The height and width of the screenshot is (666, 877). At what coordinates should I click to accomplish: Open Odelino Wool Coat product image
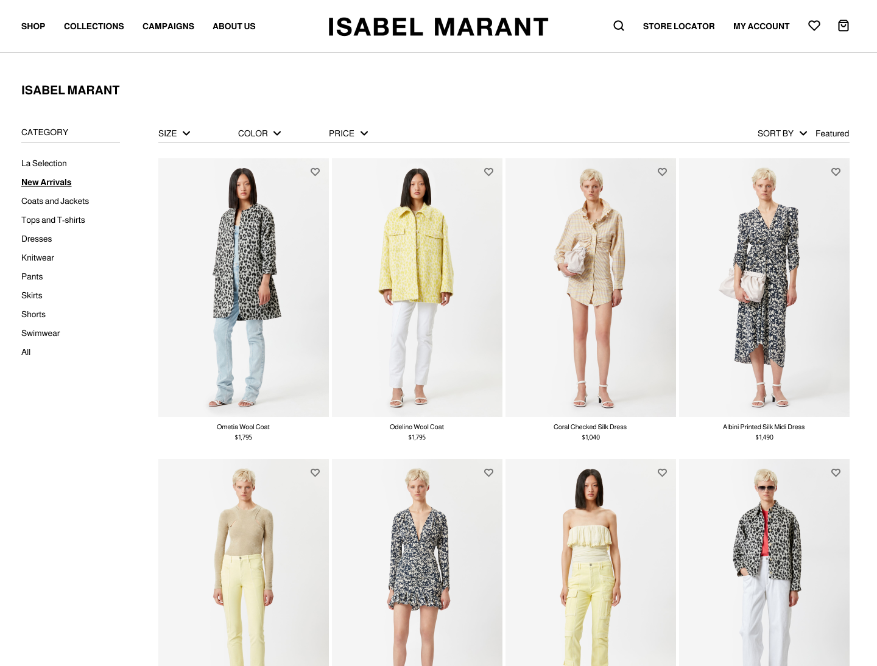[x=417, y=287]
